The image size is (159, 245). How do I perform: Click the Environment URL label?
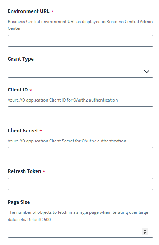click(28, 11)
